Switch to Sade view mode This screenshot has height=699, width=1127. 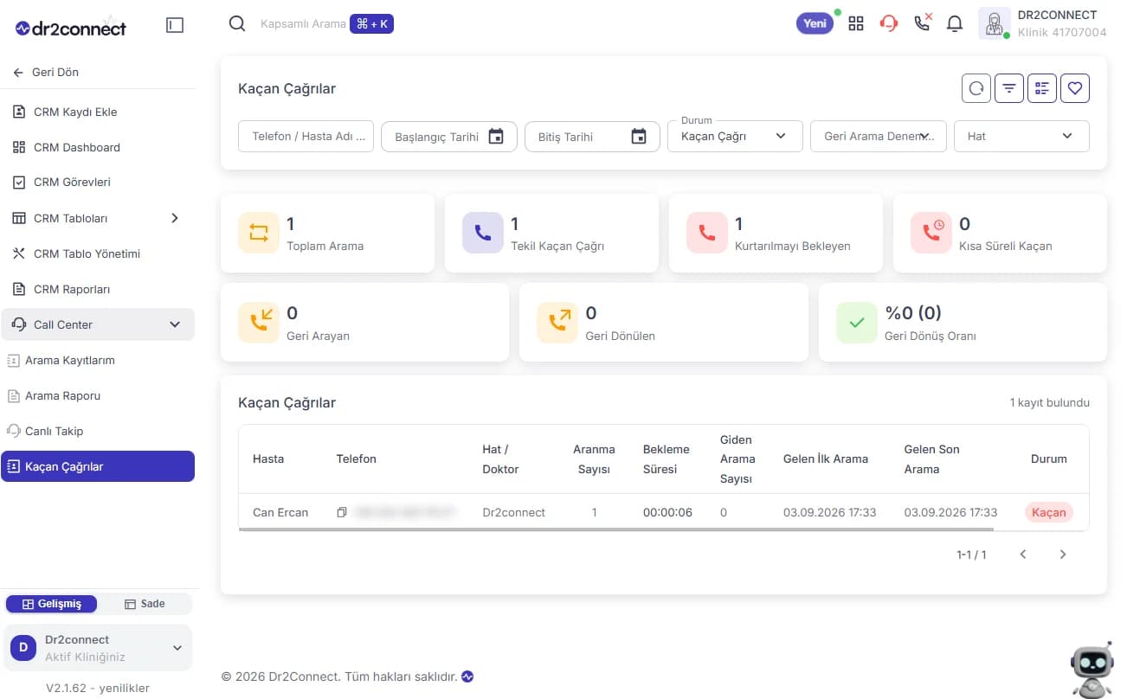point(145,604)
